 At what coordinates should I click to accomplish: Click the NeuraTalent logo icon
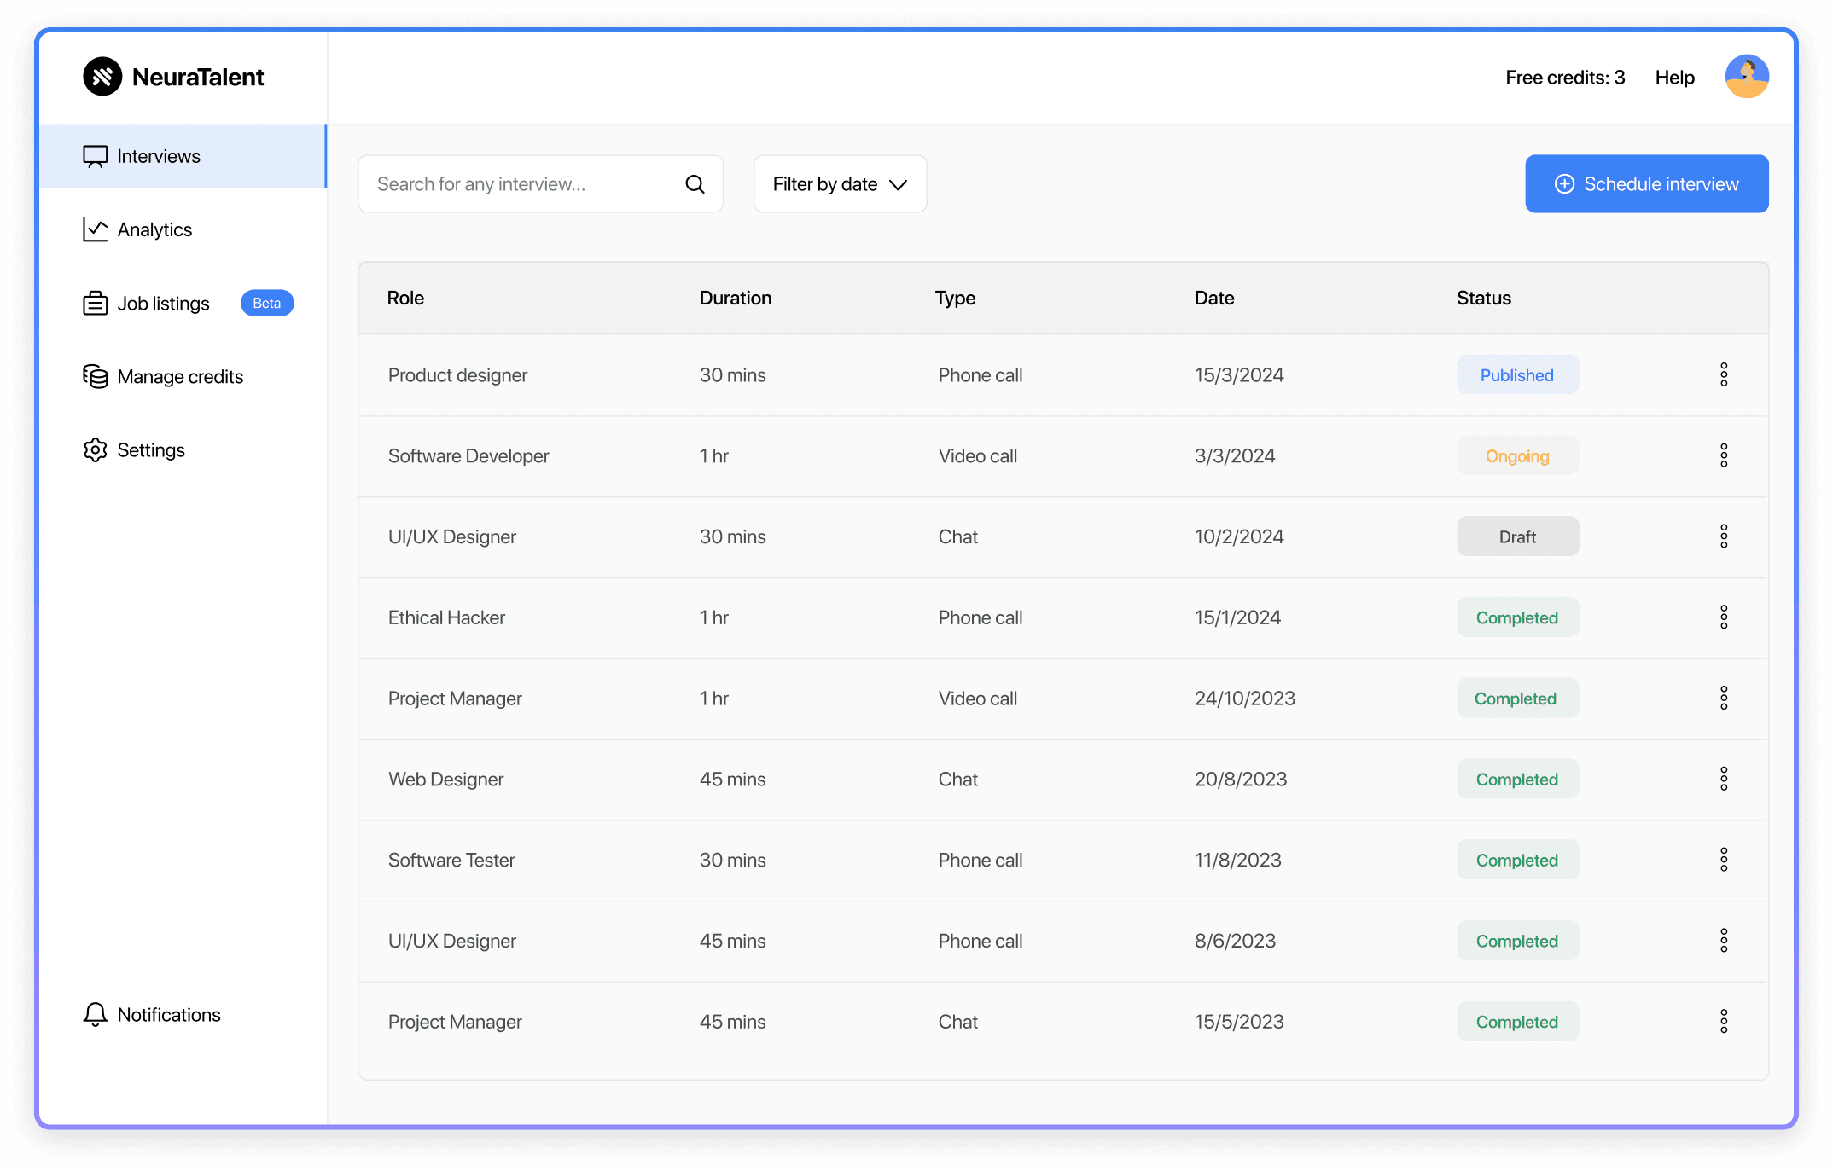pos(102,77)
